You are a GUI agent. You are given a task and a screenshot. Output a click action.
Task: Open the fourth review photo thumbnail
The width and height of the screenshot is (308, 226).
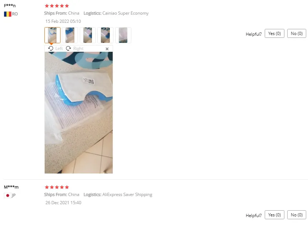[105, 35]
